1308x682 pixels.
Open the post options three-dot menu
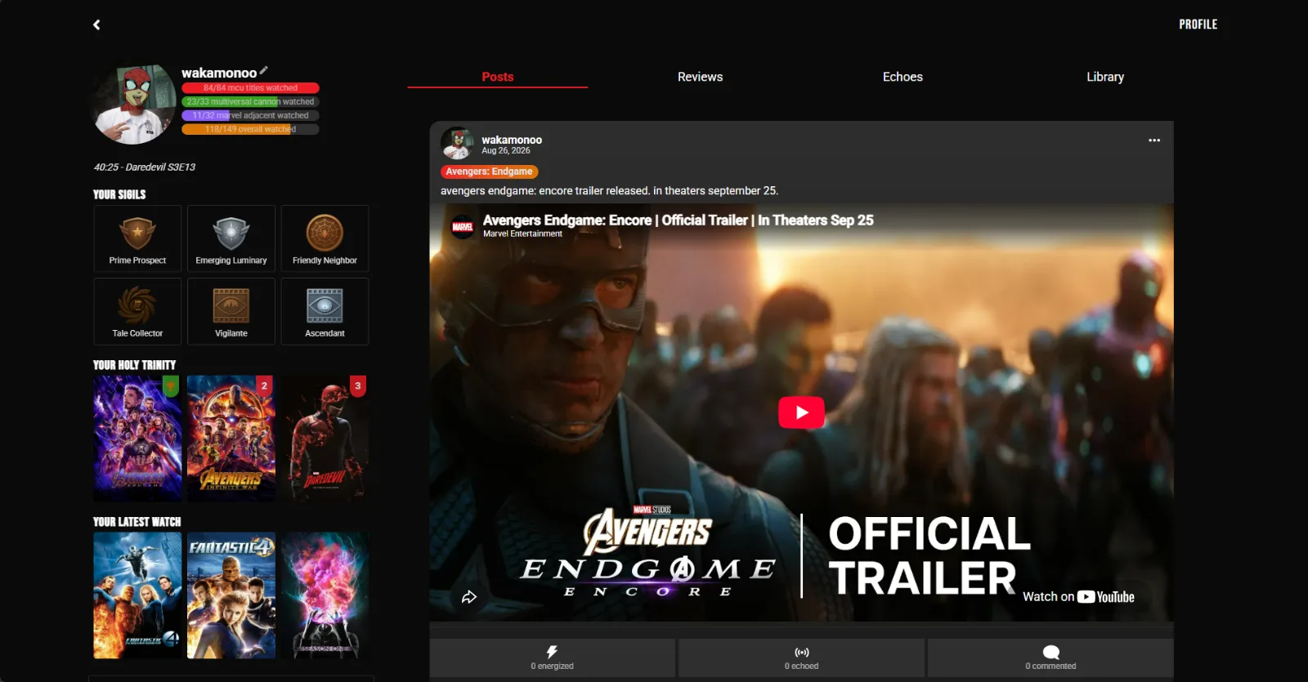[x=1154, y=140]
